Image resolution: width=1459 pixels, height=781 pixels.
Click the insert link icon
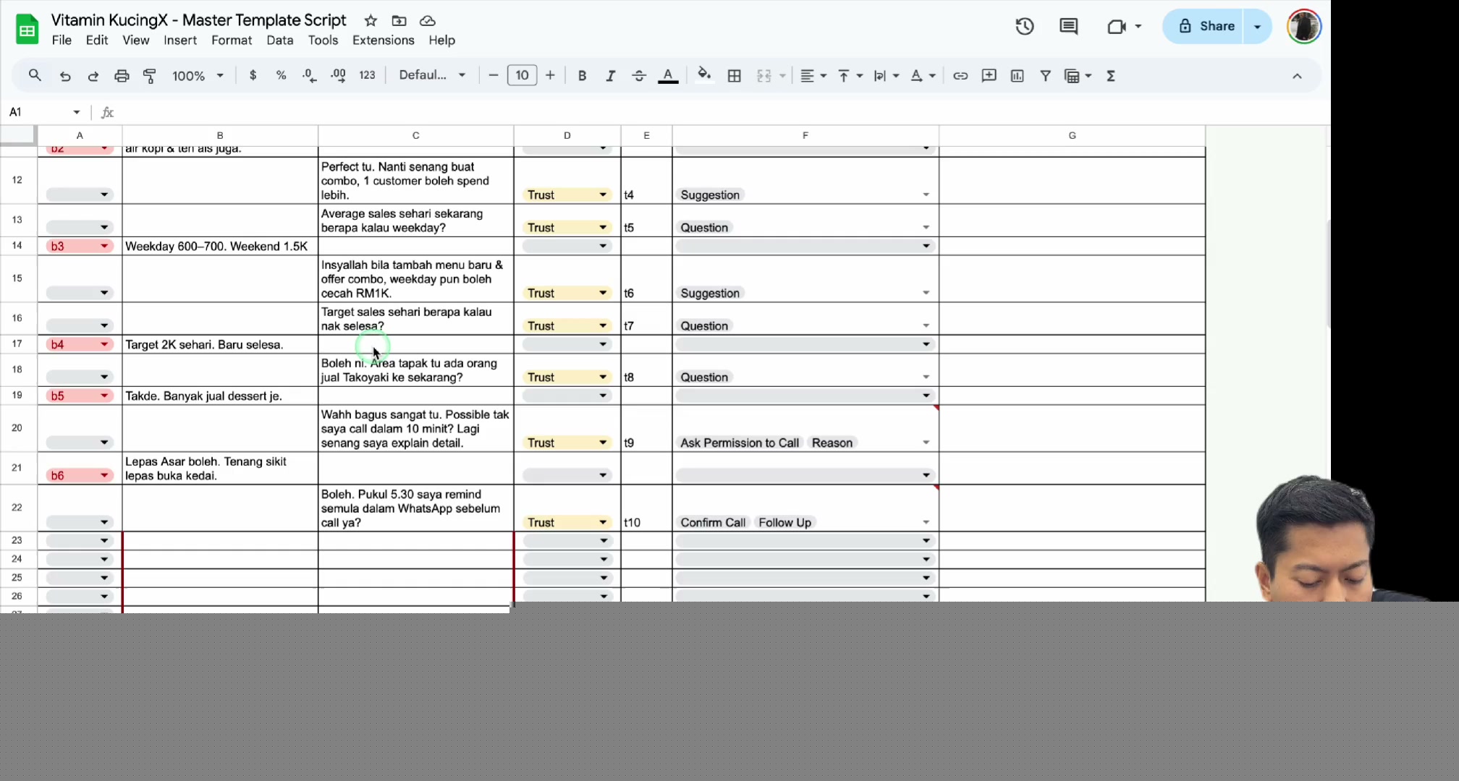click(960, 75)
